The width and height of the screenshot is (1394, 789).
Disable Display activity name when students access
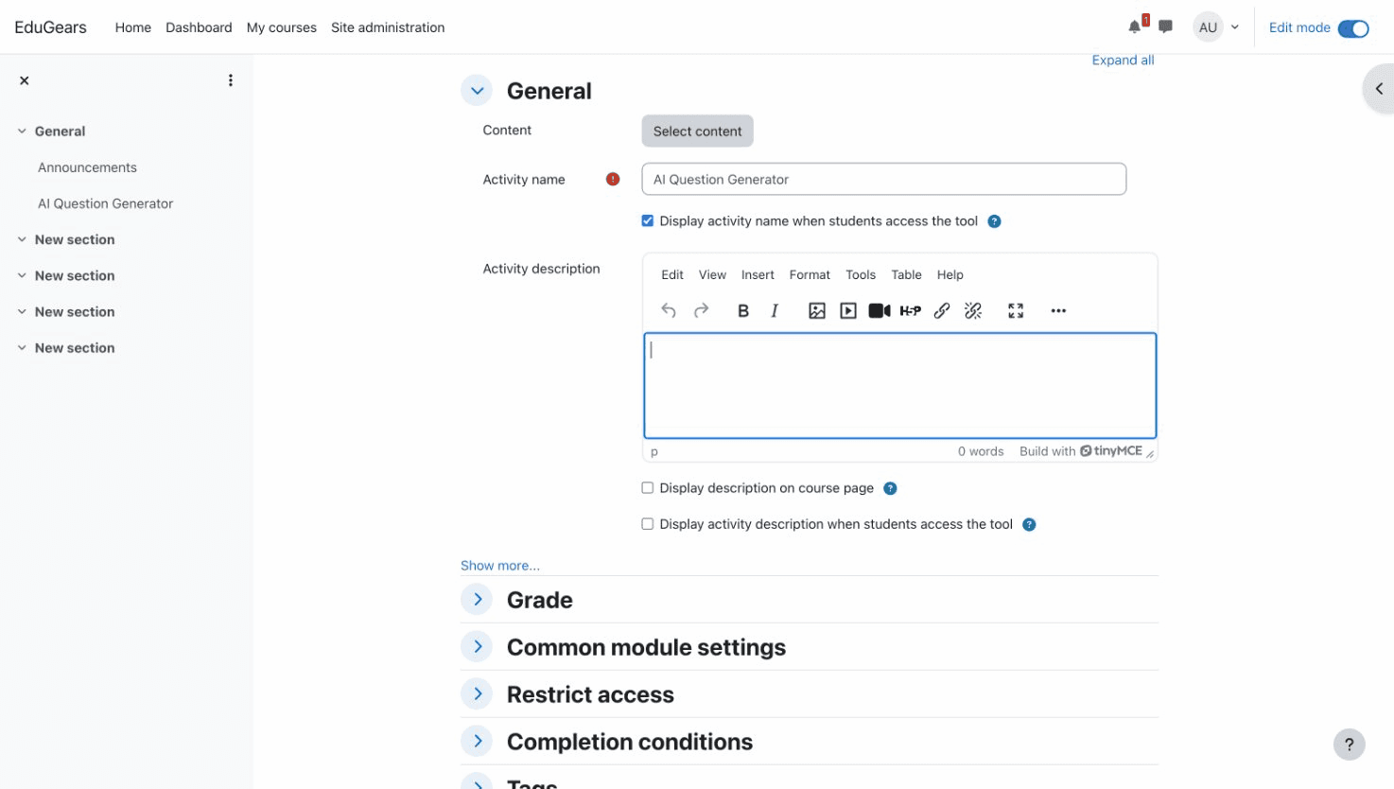pyautogui.click(x=647, y=219)
